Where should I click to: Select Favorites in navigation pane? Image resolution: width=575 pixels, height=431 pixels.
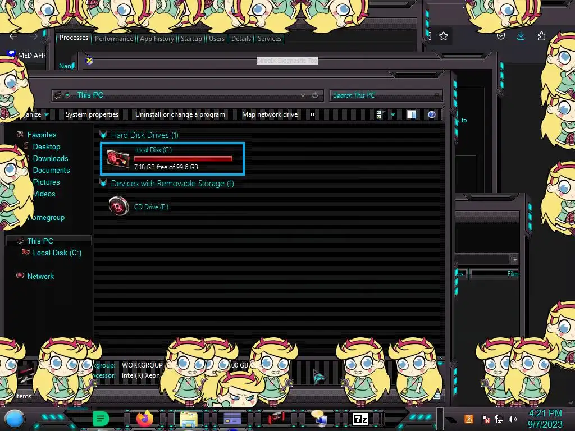pos(42,135)
